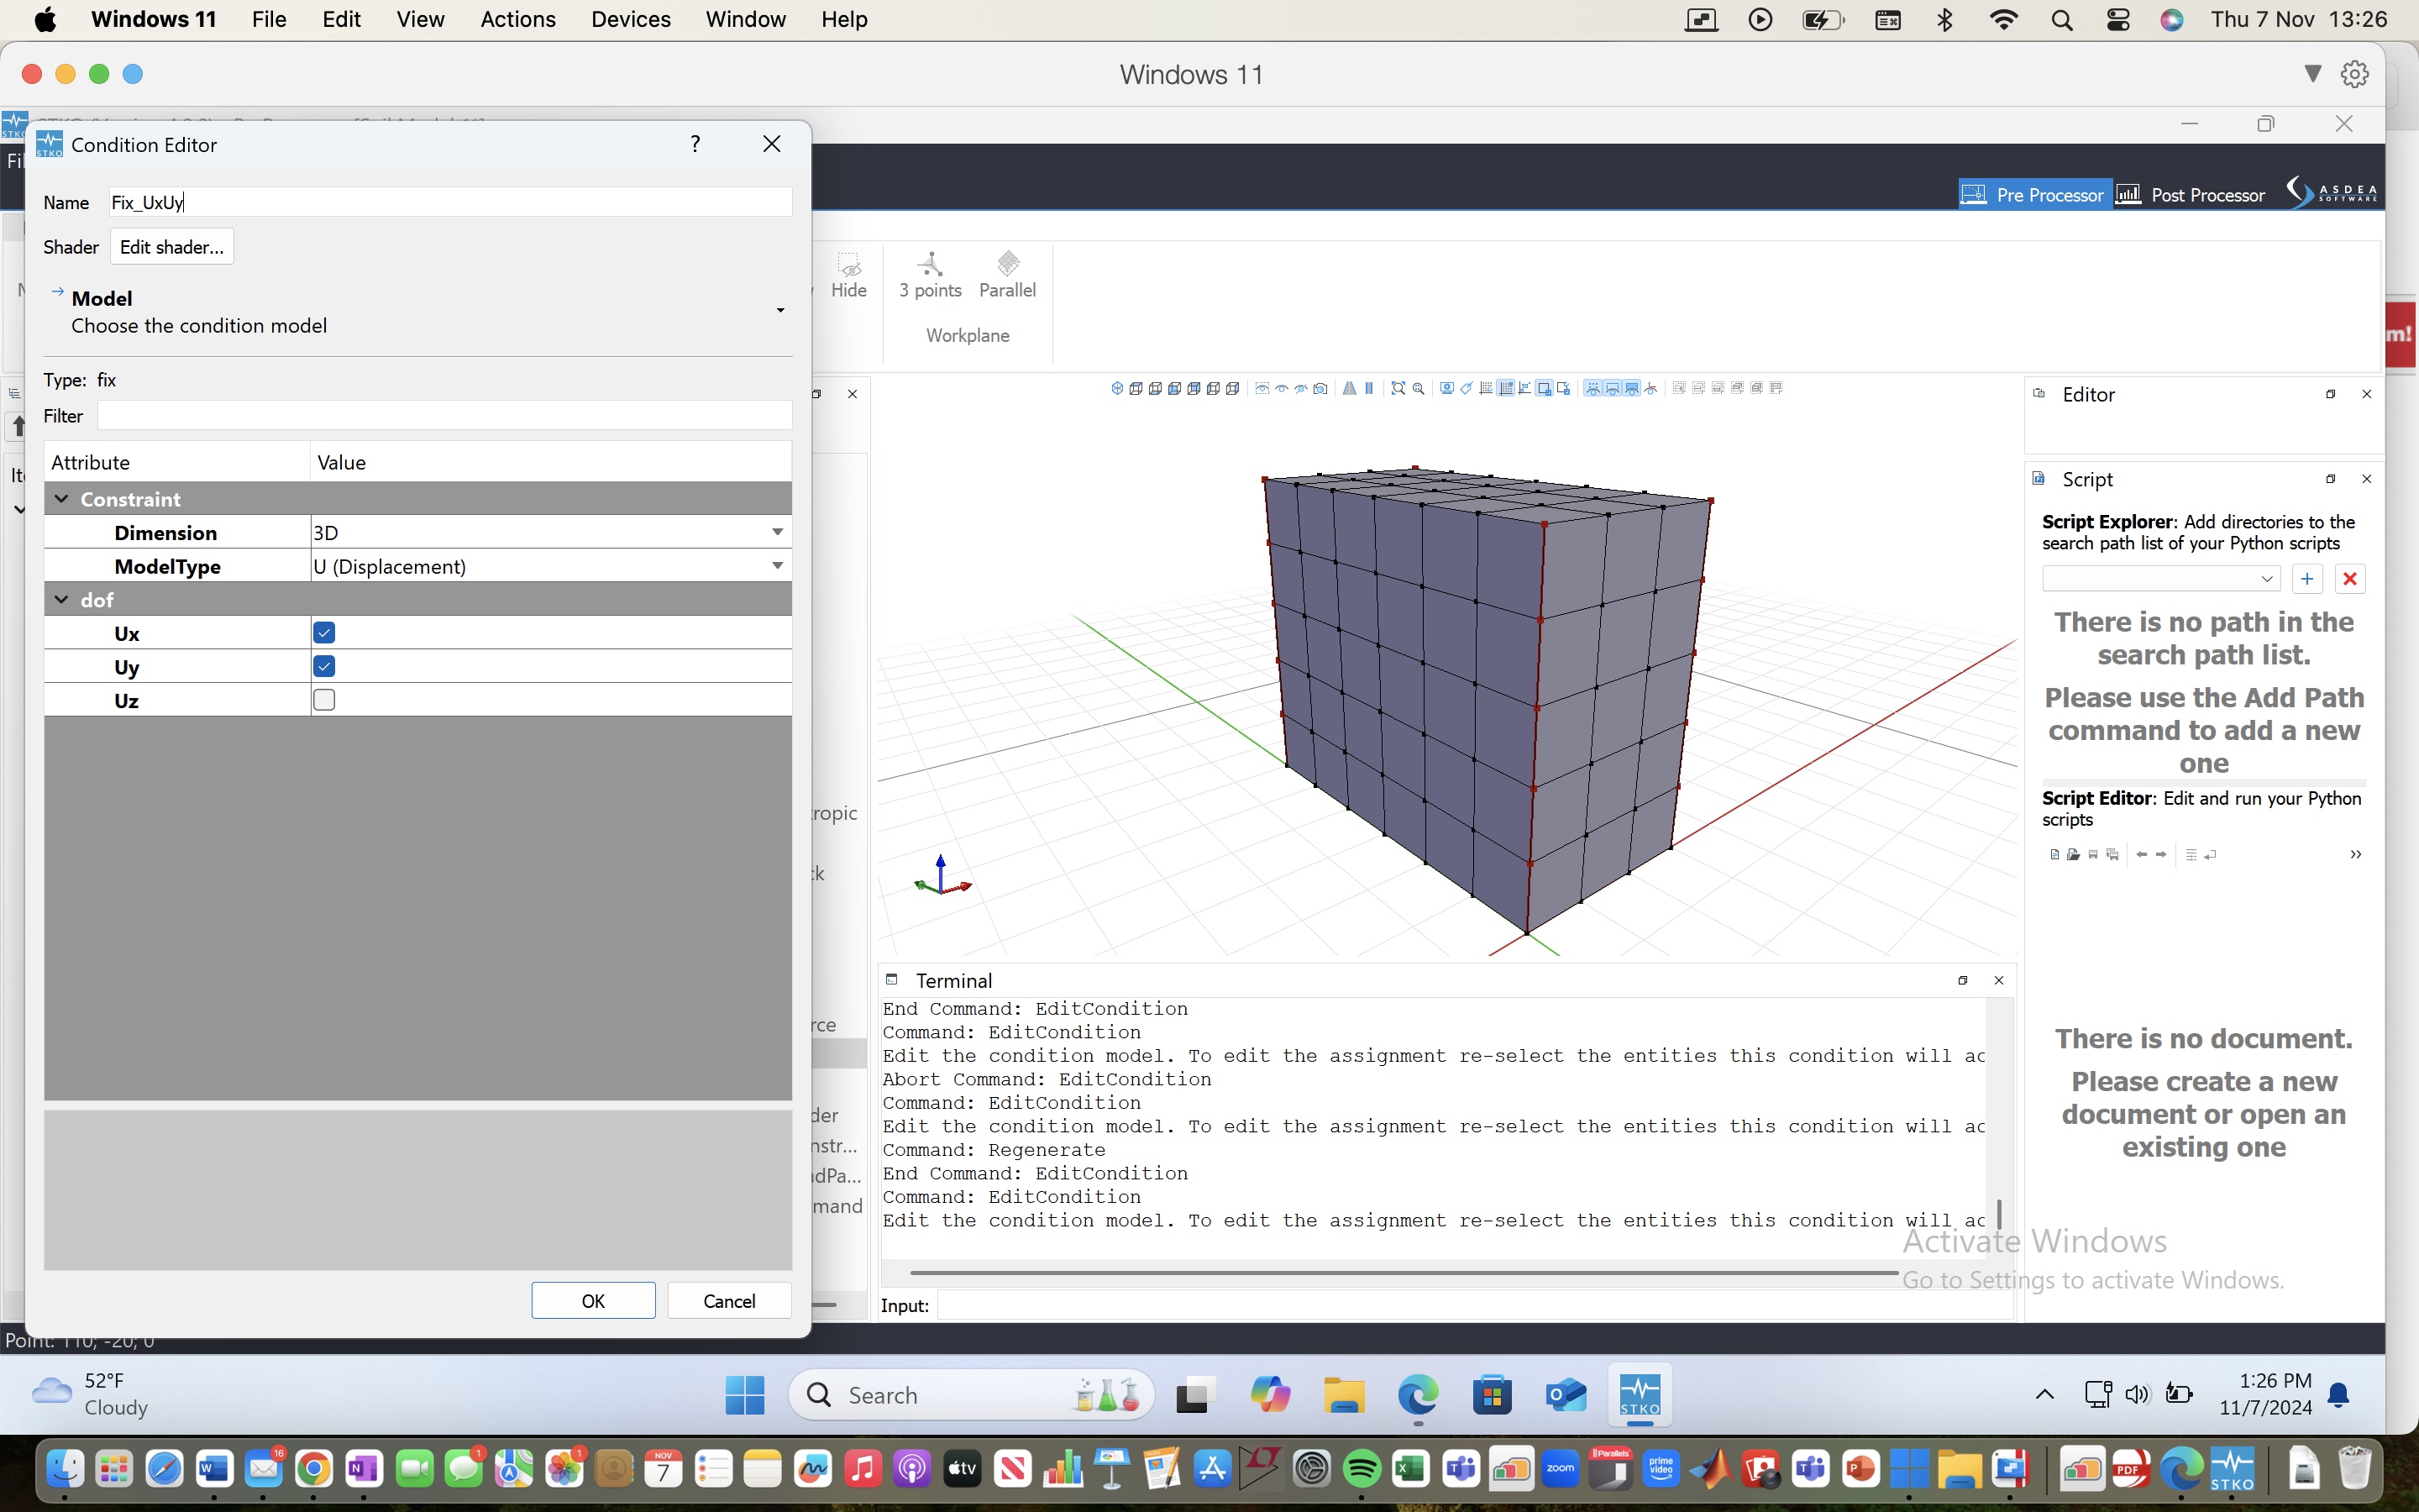Open script file folder icon

(2074, 854)
